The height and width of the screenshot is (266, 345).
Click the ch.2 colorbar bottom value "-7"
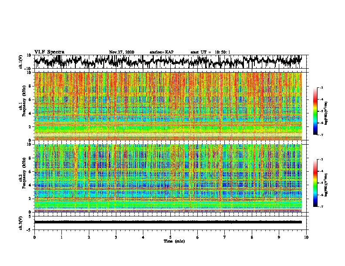point(321,206)
